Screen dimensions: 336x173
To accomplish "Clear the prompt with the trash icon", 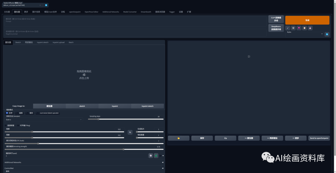I will point(293,28).
